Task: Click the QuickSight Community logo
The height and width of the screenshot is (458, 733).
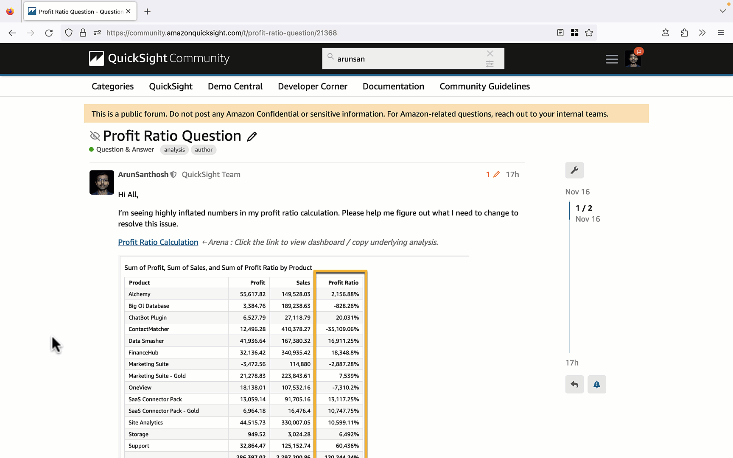Action: [x=159, y=58]
